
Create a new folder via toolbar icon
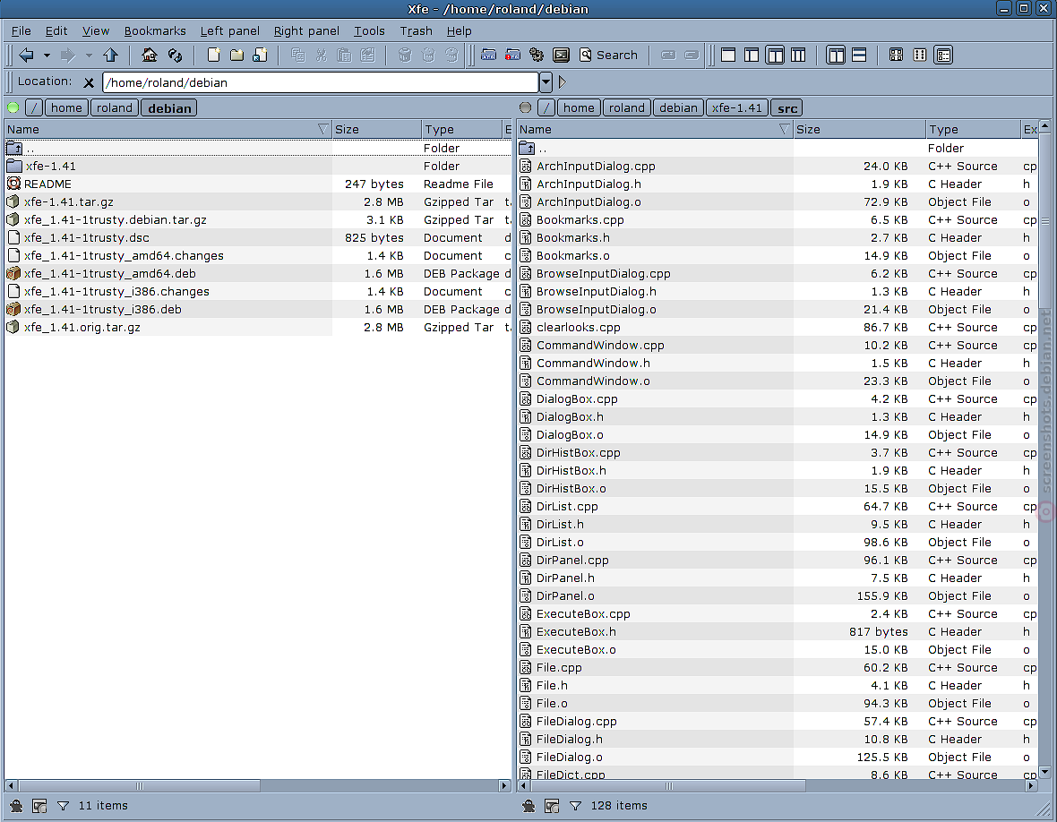[236, 56]
